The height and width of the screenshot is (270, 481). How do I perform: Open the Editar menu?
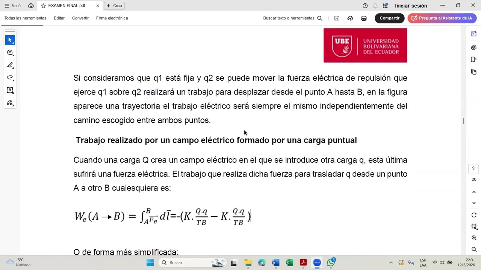coord(59,18)
